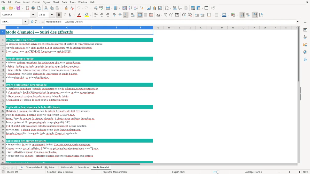
Task: Switch to Tableau de bord sheet
Action: [34, 168]
